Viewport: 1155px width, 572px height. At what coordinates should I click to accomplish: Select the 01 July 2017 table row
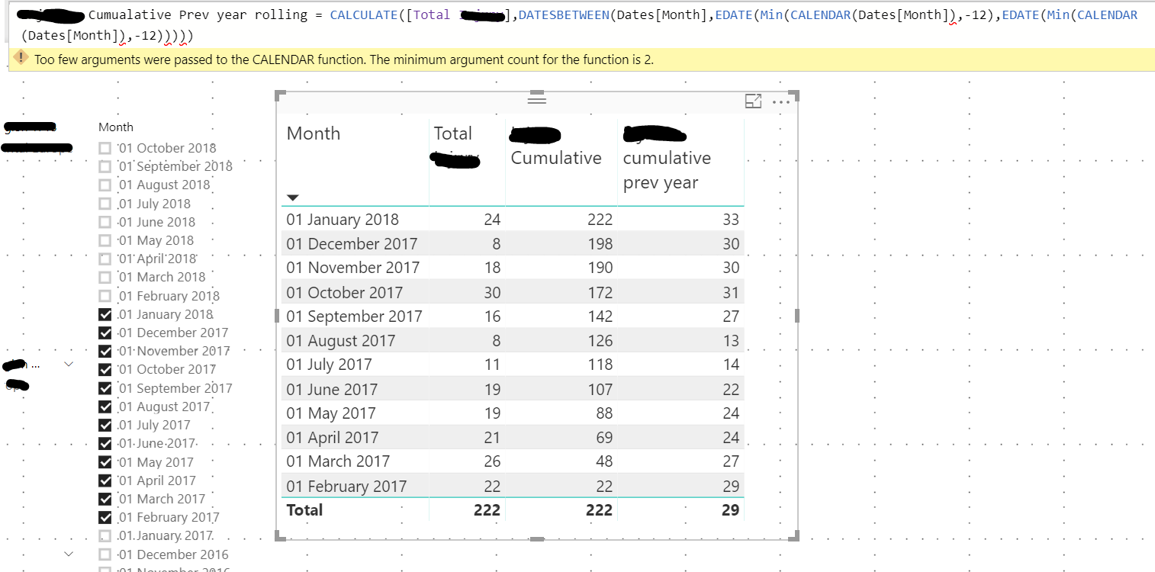pos(513,365)
